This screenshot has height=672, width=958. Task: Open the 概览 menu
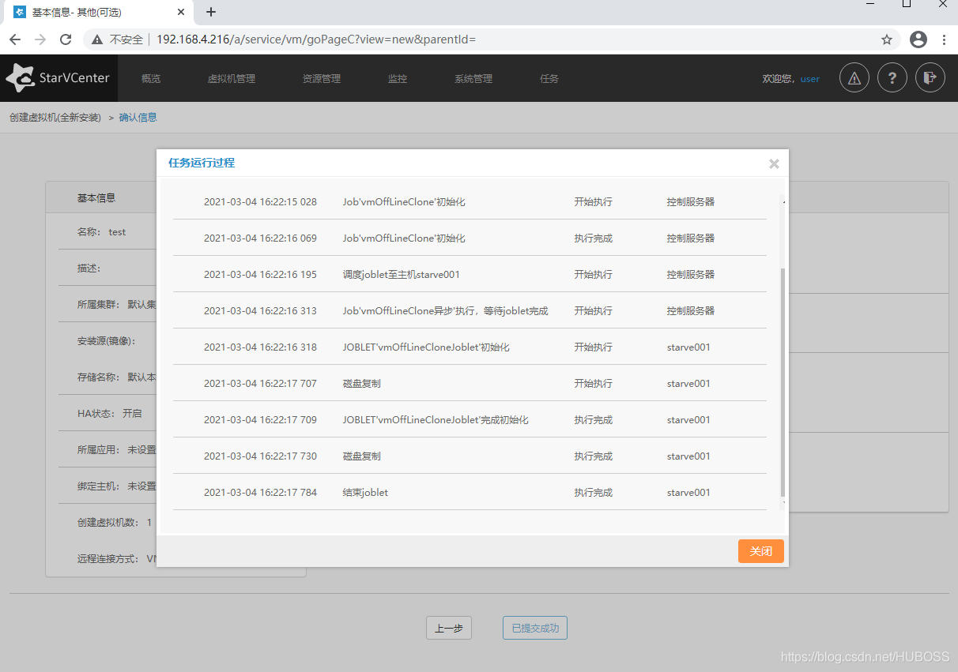(151, 79)
